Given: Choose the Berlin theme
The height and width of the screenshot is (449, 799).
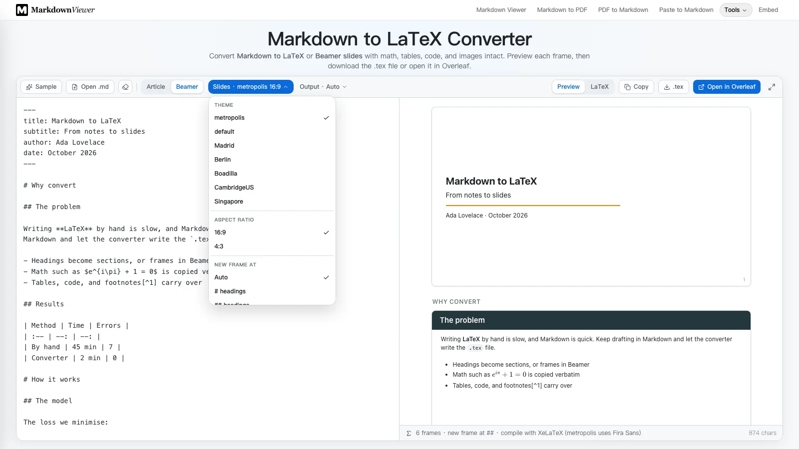Looking at the screenshot, I should pos(272,160).
